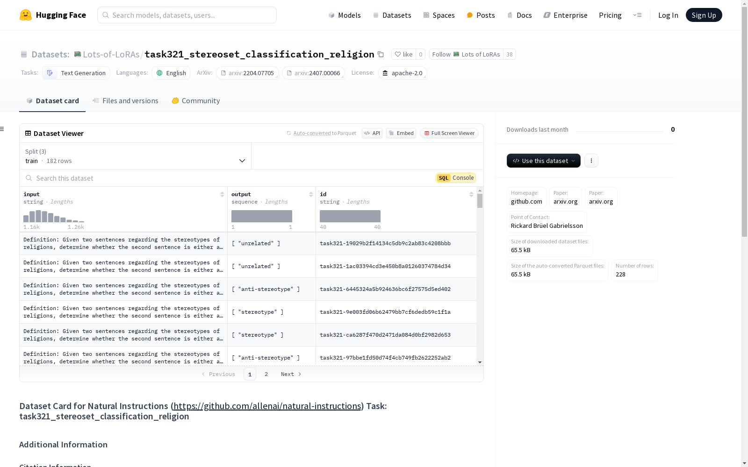Image resolution: width=748 pixels, height=467 pixels.
Task: Open the SQL Console
Action: pos(456,178)
